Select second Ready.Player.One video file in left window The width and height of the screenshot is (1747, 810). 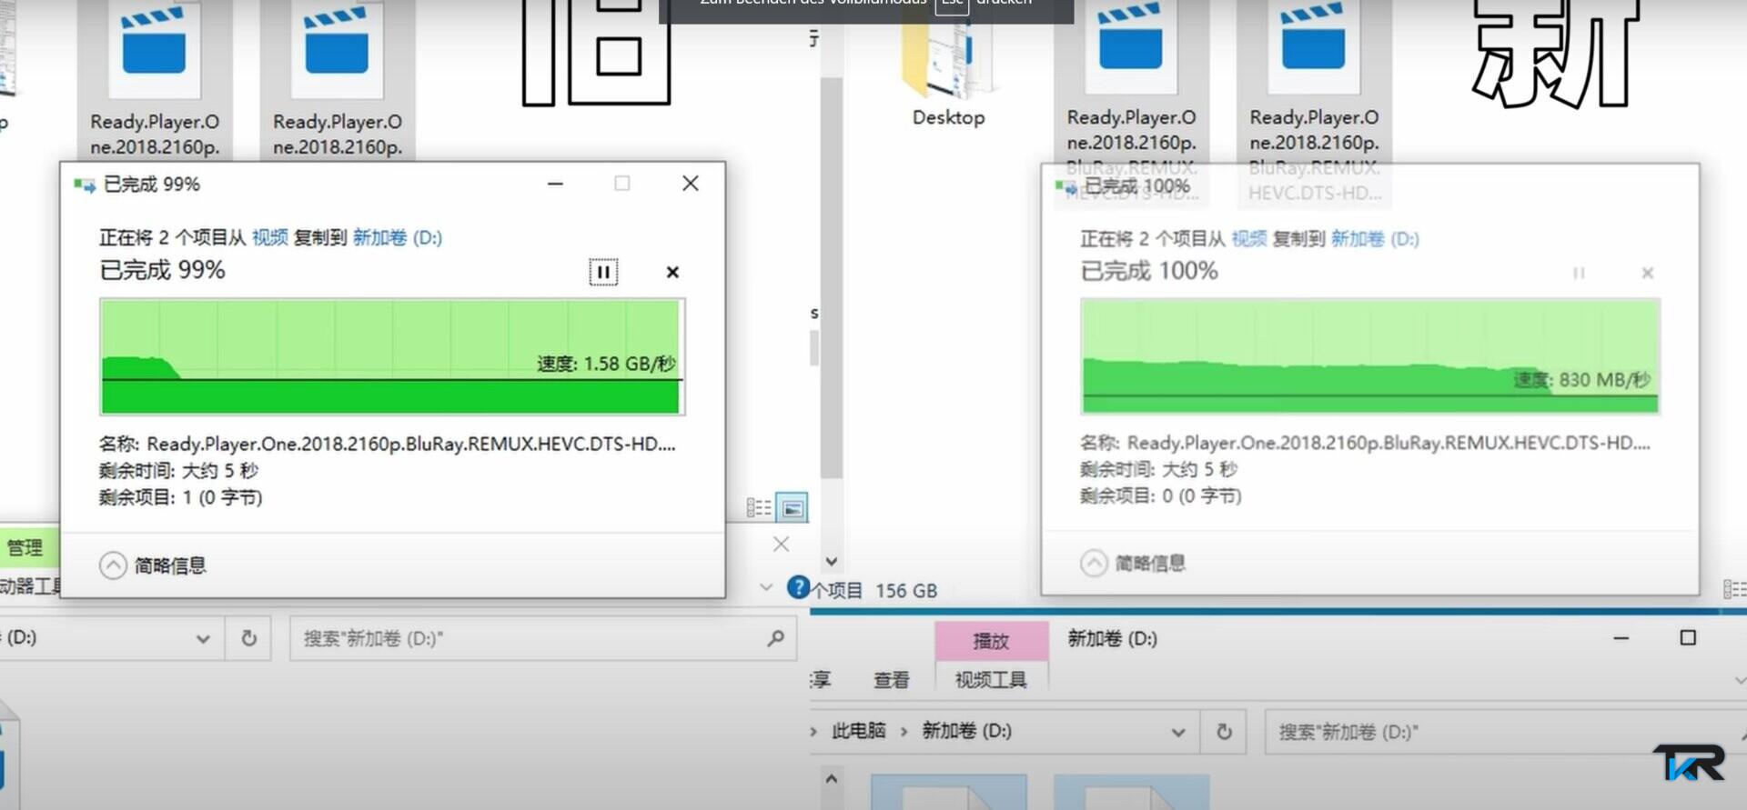338,79
